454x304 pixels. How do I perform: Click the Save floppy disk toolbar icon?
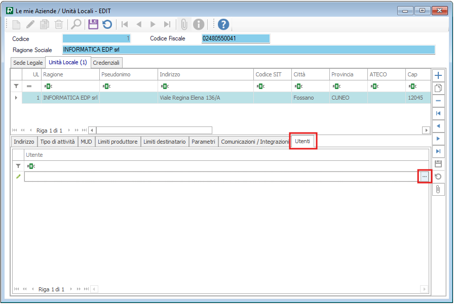(93, 24)
